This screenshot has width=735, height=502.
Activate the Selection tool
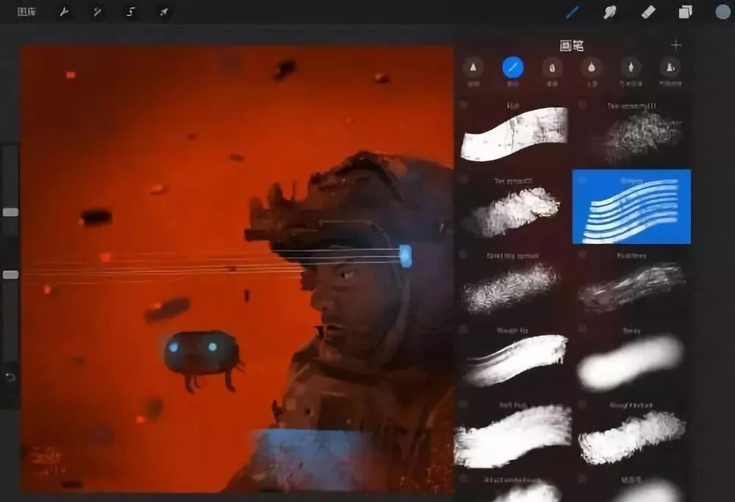coord(130,12)
